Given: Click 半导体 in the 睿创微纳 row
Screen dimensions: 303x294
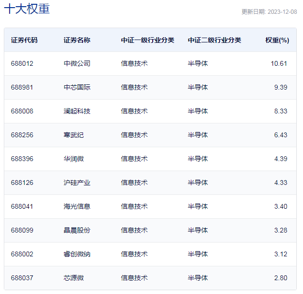Looking at the screenshot, I should tap(198, 254).
